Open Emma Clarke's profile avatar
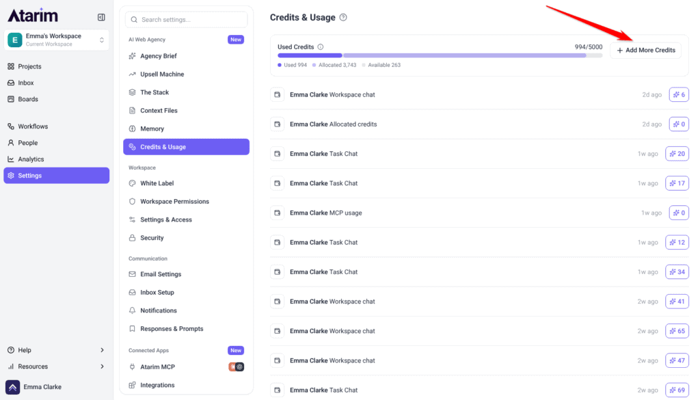This screenshot has width=700, height=400. 12,387
